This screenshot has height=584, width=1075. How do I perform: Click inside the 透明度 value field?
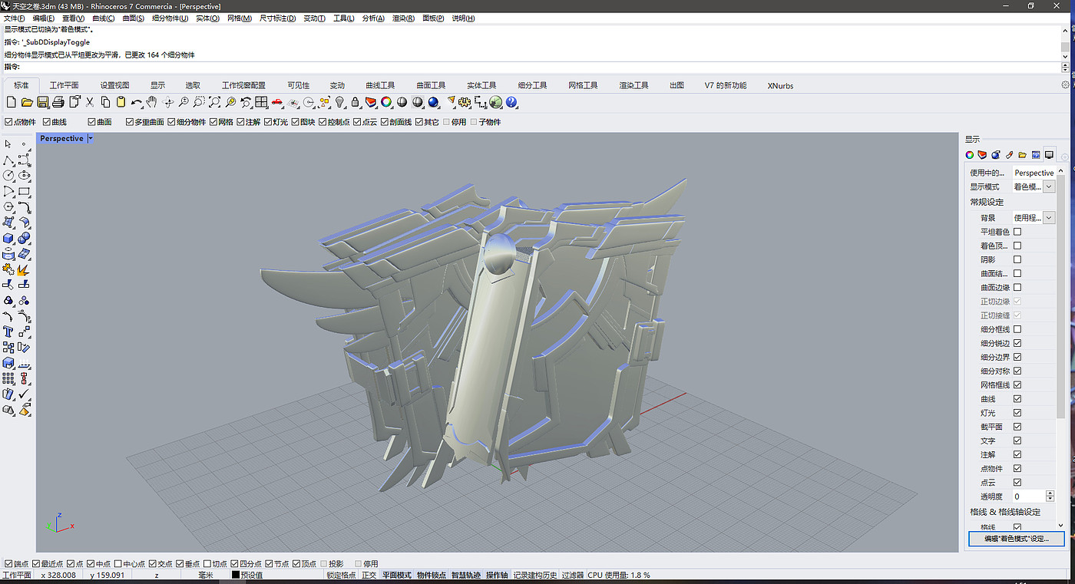tap(1027, 497)
